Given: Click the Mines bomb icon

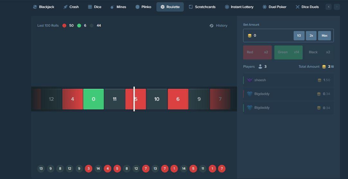Looking at the screenshot, I should coord(112,7).
